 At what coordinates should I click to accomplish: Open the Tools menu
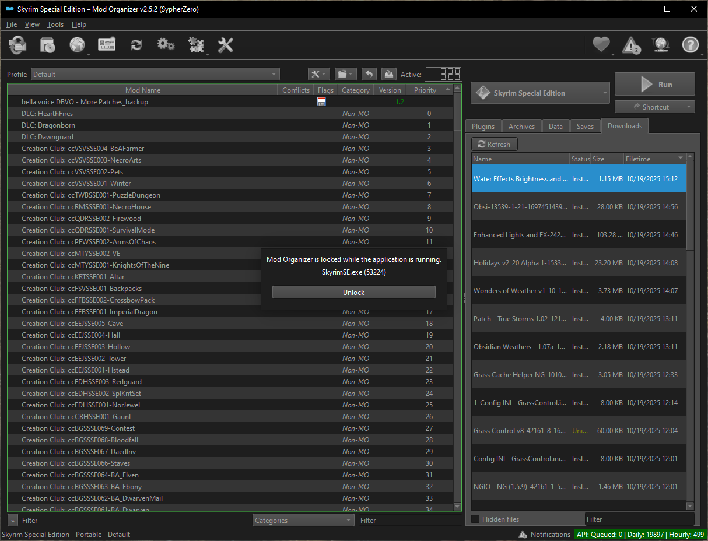pyautogui.click(x=55, y=24)
